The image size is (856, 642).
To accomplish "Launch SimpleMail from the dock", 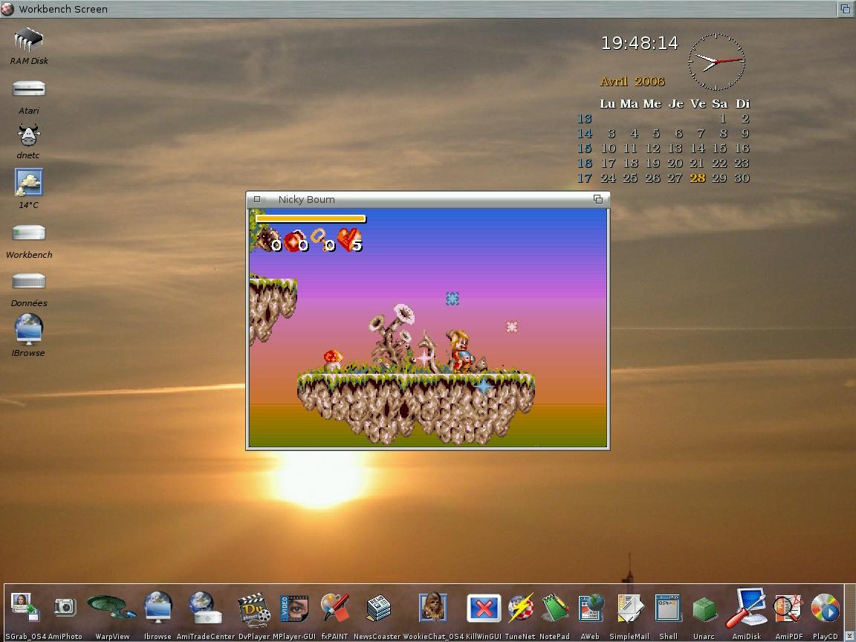I will (x=630, y=608).
